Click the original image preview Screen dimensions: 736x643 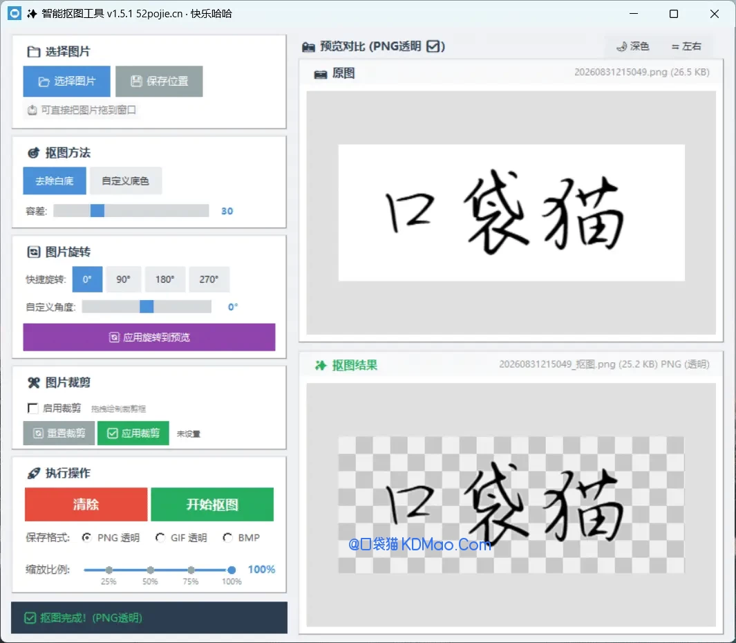click(511, 213)
